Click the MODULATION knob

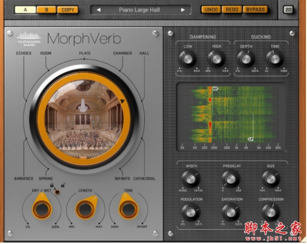click(191, 212)
